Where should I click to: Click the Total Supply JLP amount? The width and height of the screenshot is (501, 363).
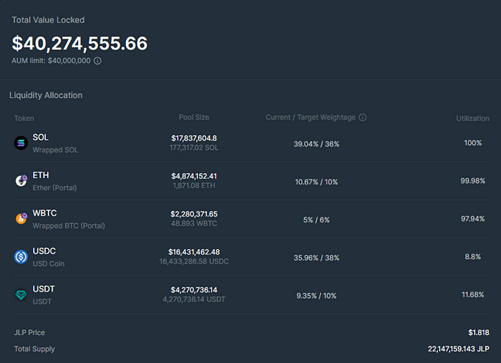pyautogui.click(x=458, y=349)
